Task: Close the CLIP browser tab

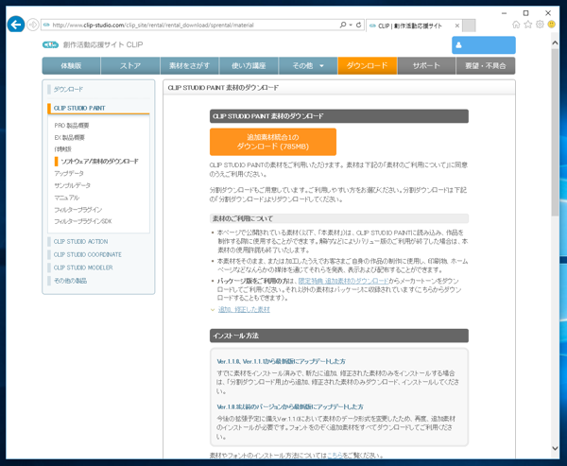Action: [457, 26]
